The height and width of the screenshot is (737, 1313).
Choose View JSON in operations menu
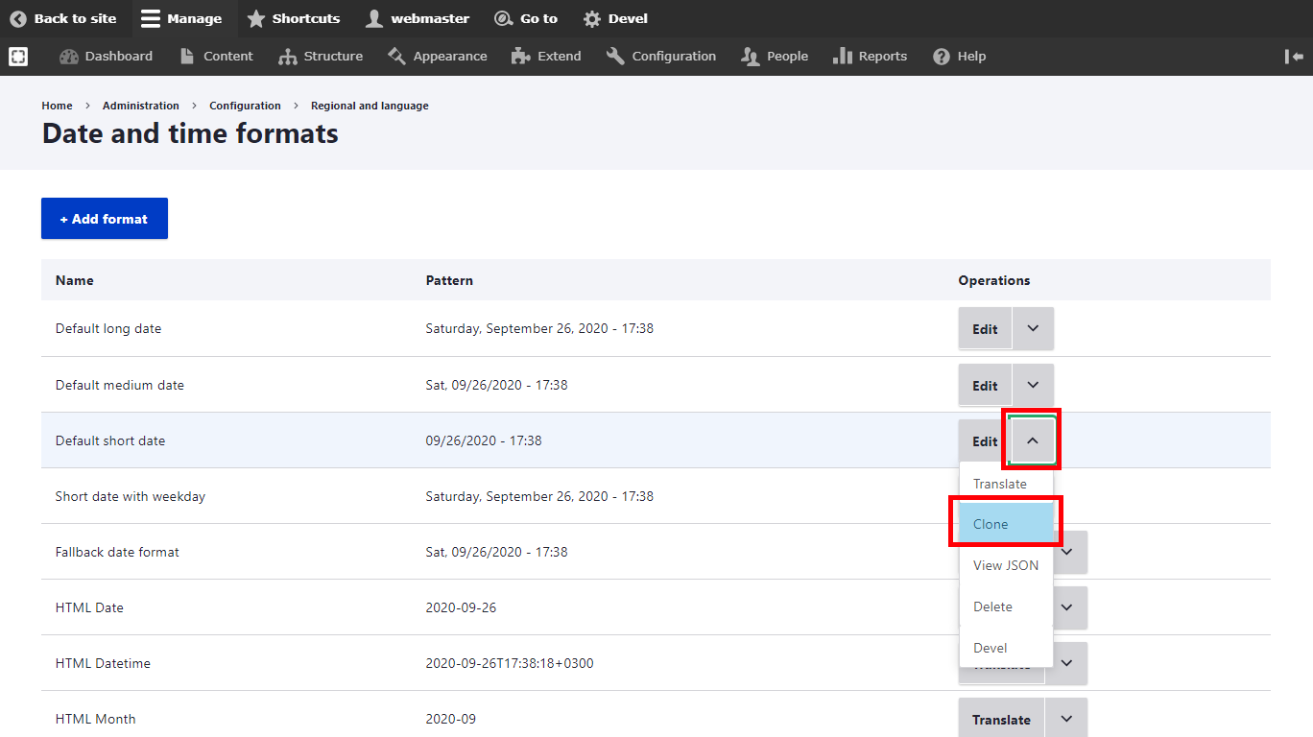(1005, 565)
